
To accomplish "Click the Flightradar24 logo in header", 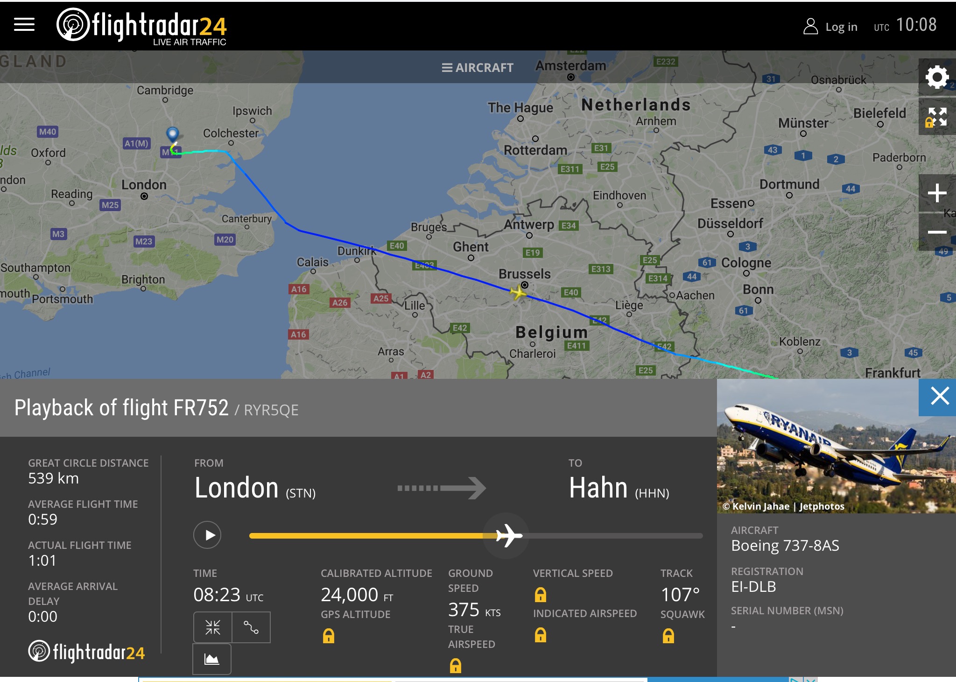I will pos(141,26).
